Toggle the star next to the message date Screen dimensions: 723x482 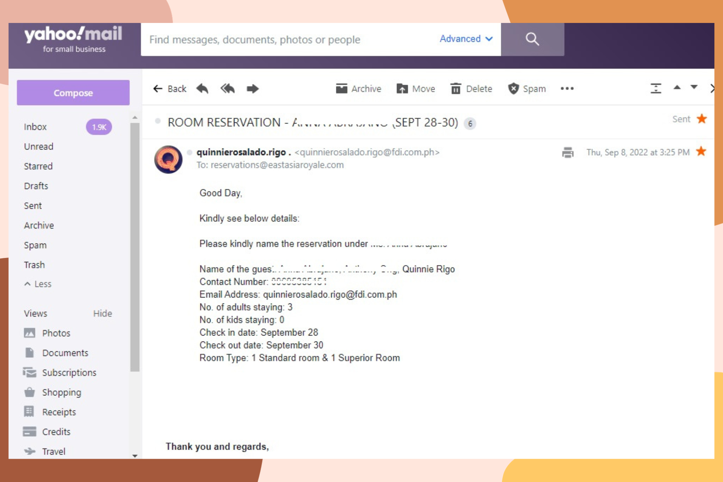(701, 152)
